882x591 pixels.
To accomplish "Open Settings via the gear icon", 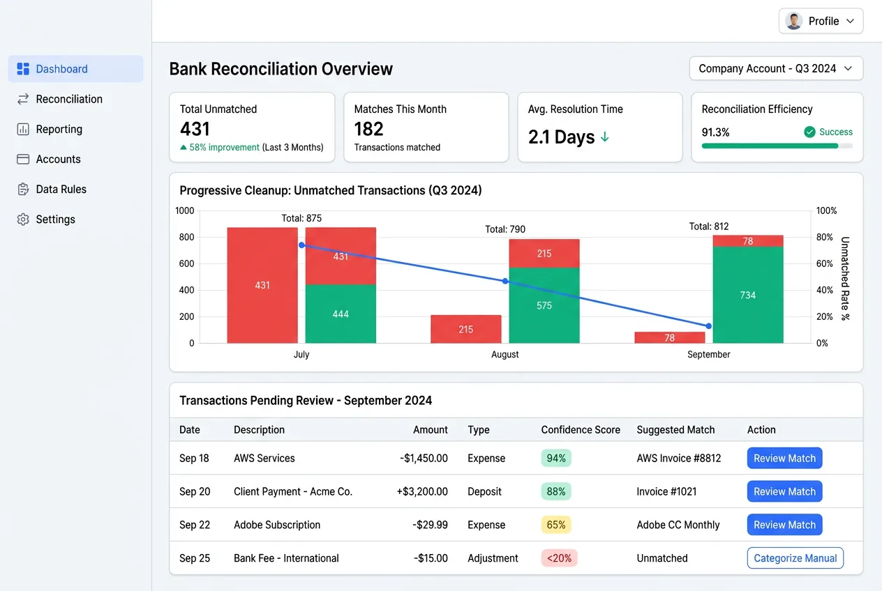I will coord(22,219).
